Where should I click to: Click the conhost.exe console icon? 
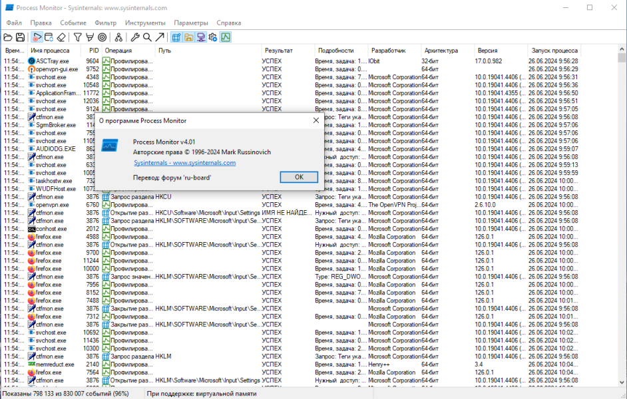[x=31, y=229]
